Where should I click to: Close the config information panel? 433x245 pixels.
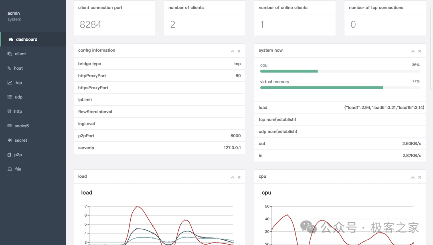tap(239, 51)
